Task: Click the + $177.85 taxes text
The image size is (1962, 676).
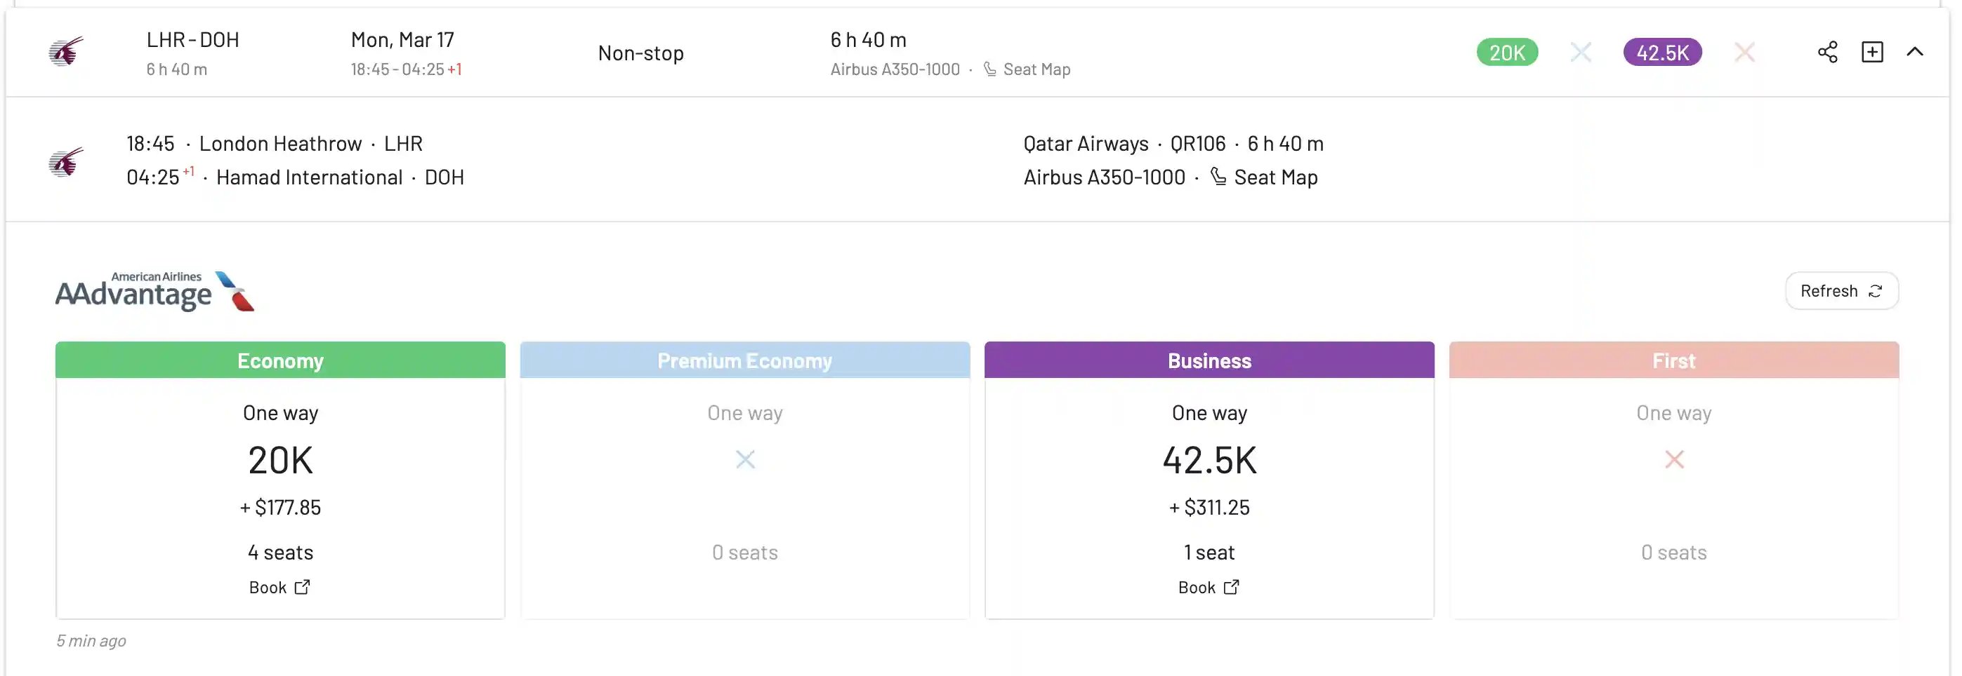Action: tap(280, 507)
